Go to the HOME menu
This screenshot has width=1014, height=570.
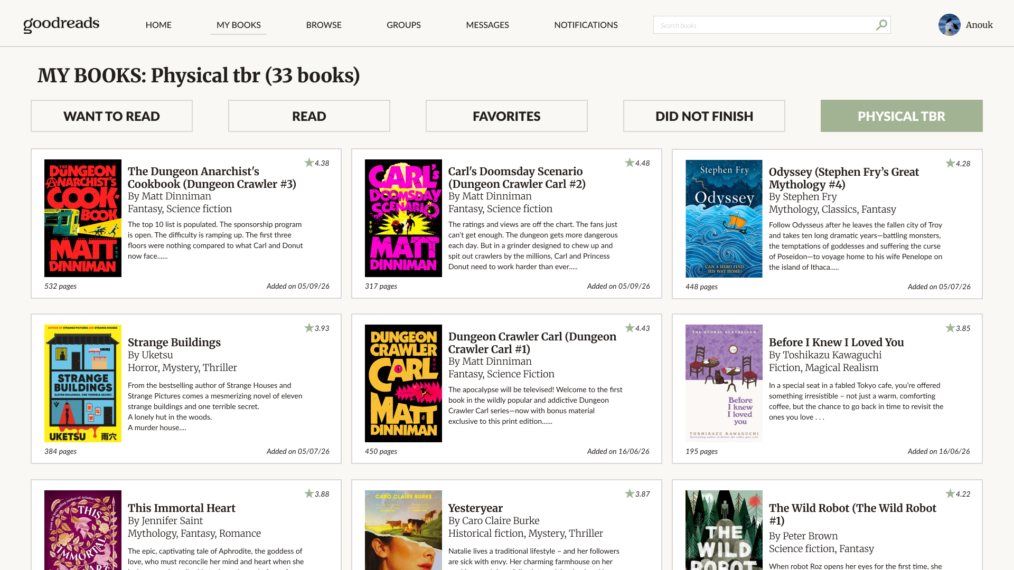click(158, 25)
